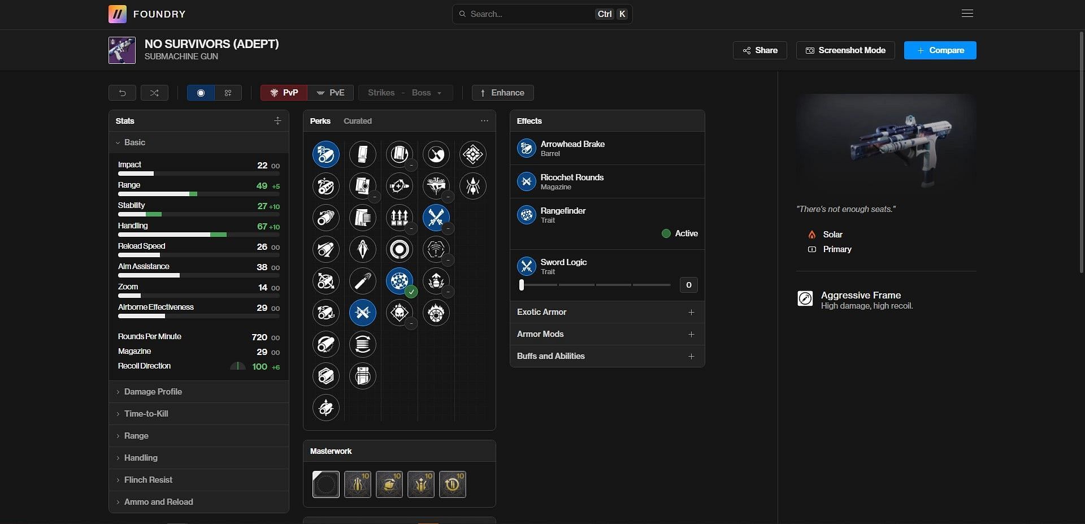
Task: Click the Foundry logo icon
Action: (118, 14)
